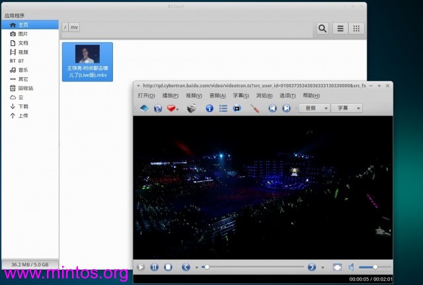
Task: Open the 选项(T) menu
Action: tap(288, 96)
